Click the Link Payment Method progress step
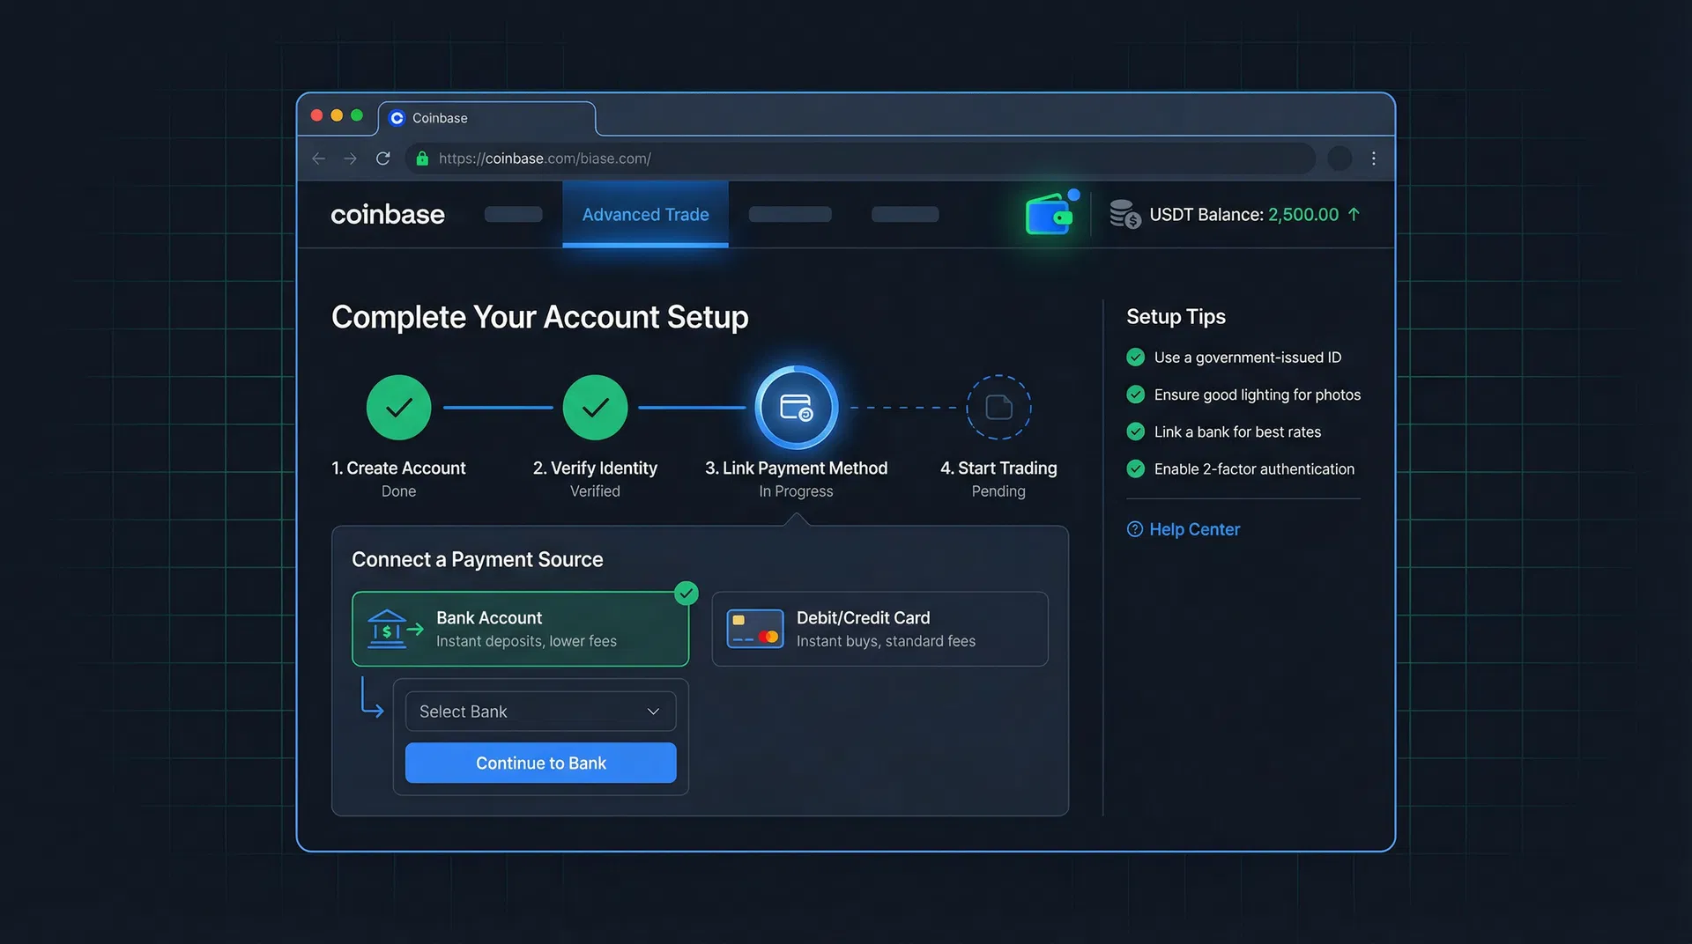The image size is (1692, 944). [x=796, y=468]
